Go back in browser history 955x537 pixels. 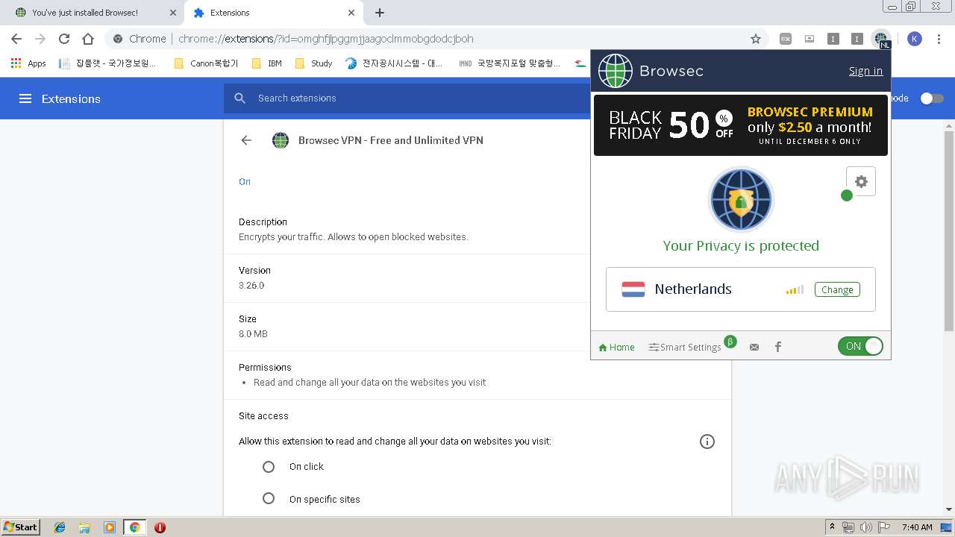[x=16, y=39]
